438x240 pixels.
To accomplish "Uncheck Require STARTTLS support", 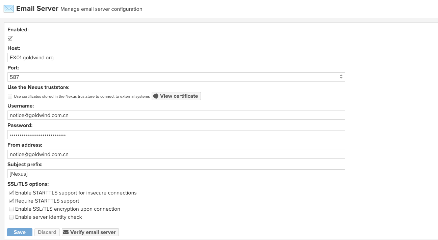I will tap(11, 201).
